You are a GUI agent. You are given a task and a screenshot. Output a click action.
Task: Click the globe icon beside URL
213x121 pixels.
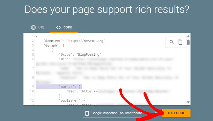tap(34, 28)
